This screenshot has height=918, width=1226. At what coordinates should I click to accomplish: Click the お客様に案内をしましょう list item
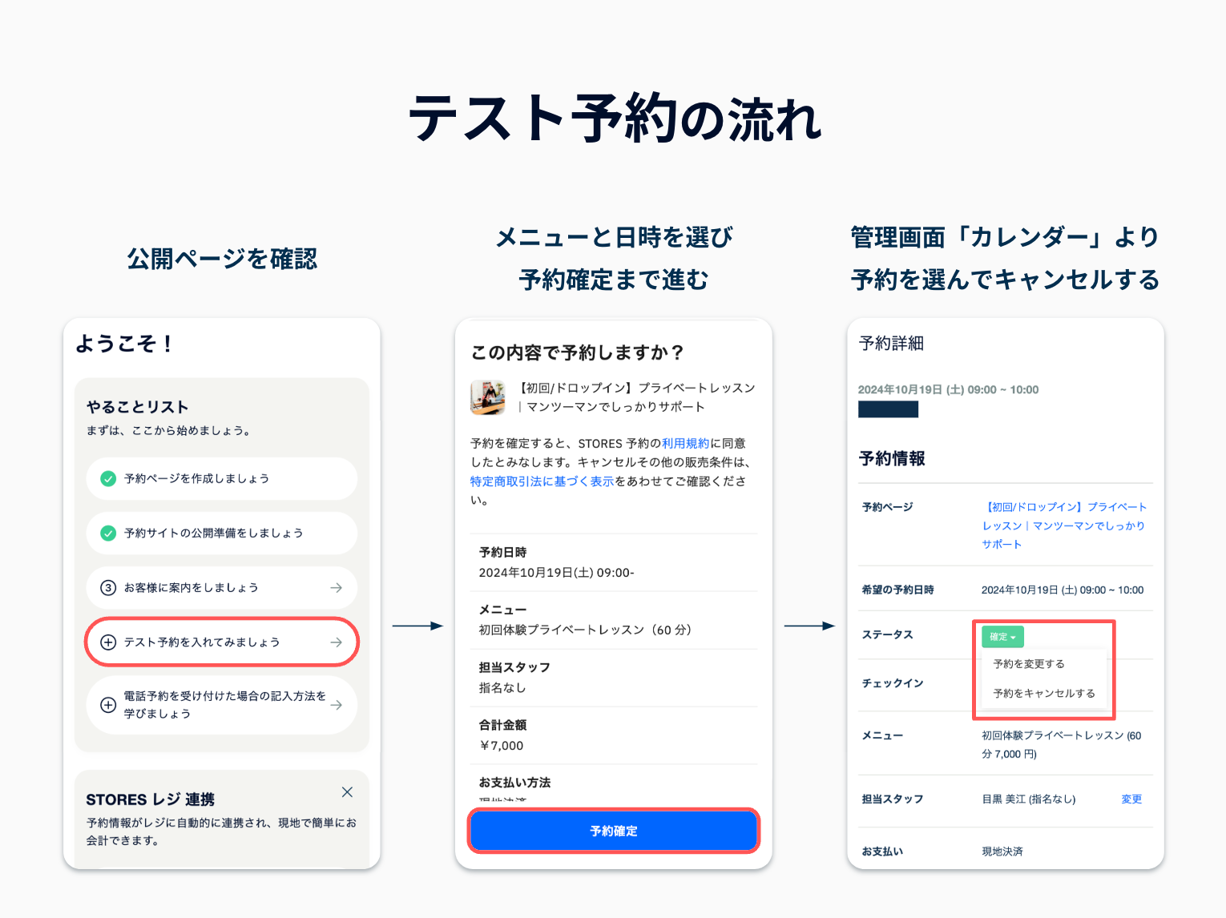222,588
